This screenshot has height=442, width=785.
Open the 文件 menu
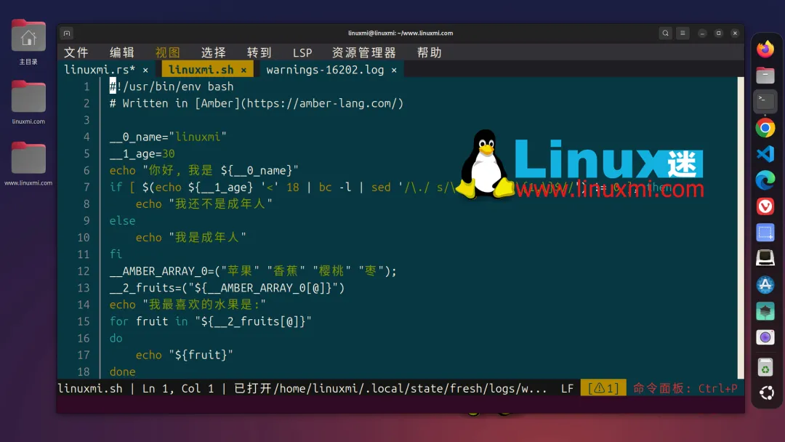[76, 52]
